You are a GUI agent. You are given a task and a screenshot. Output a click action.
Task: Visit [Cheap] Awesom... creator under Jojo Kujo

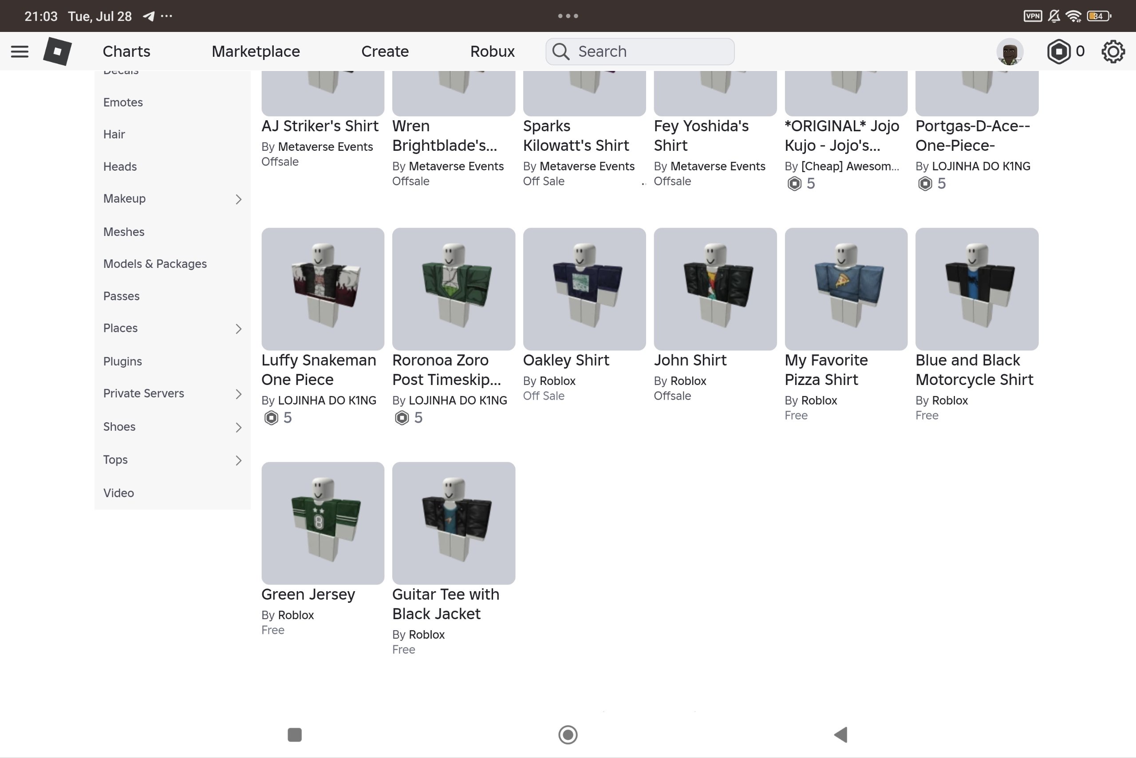[x=850, y=166]
